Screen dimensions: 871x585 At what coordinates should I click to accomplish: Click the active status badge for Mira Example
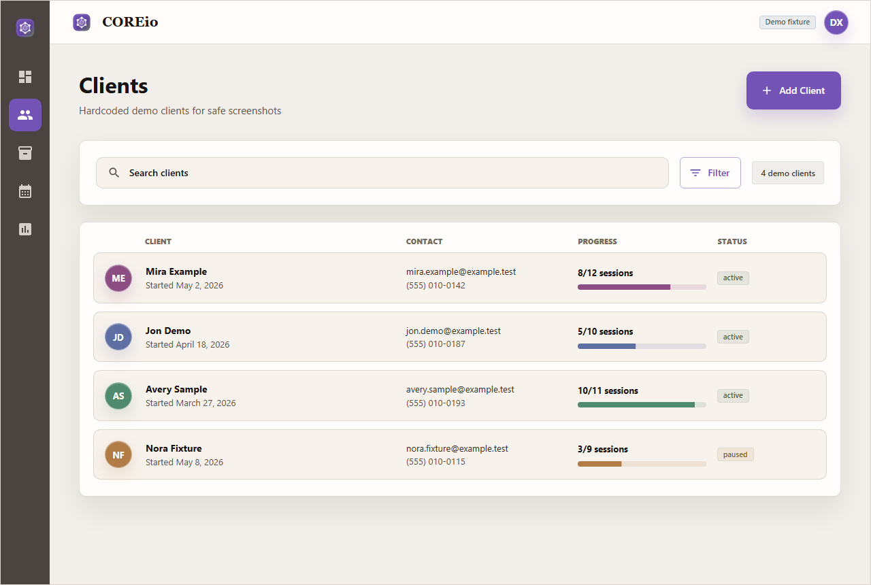coord(733,278)
